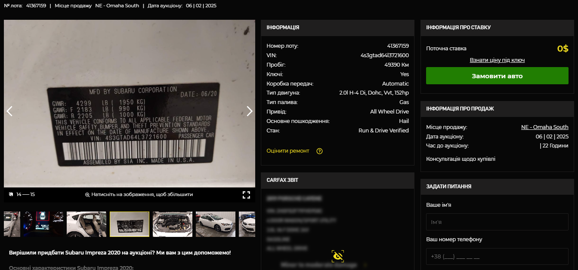The image size is (578, 270).
Task: Click the 22 Години time remaining value
Action: 554,146
